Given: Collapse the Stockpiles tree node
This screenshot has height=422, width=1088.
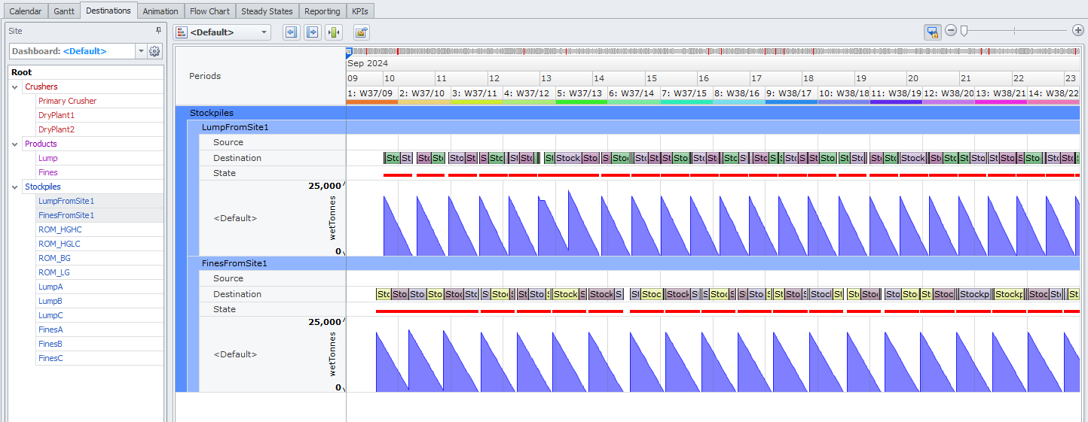Looking at the screenshot, I should [x=15, y=187].
